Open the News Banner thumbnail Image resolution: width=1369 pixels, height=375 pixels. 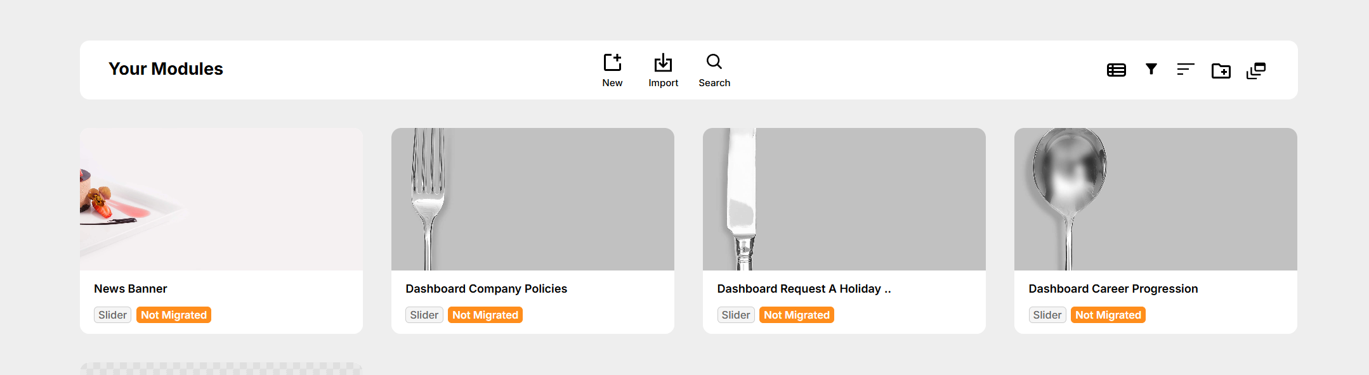pyautogui.click(x=221, y=199)
